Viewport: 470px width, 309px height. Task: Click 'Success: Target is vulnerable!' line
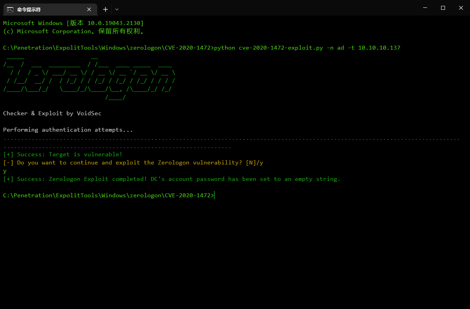coord(63,155)
